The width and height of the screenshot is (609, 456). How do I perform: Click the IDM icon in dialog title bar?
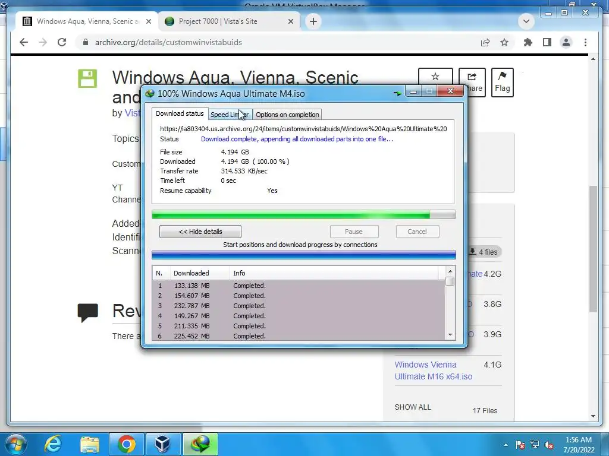[149, 93]
